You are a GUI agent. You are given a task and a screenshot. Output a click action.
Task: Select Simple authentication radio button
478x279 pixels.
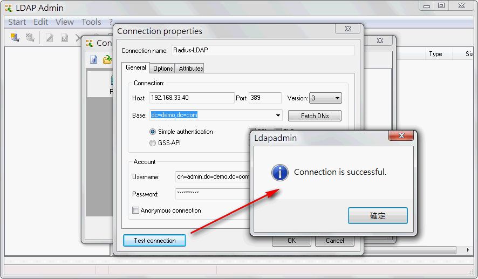(153, 132)
